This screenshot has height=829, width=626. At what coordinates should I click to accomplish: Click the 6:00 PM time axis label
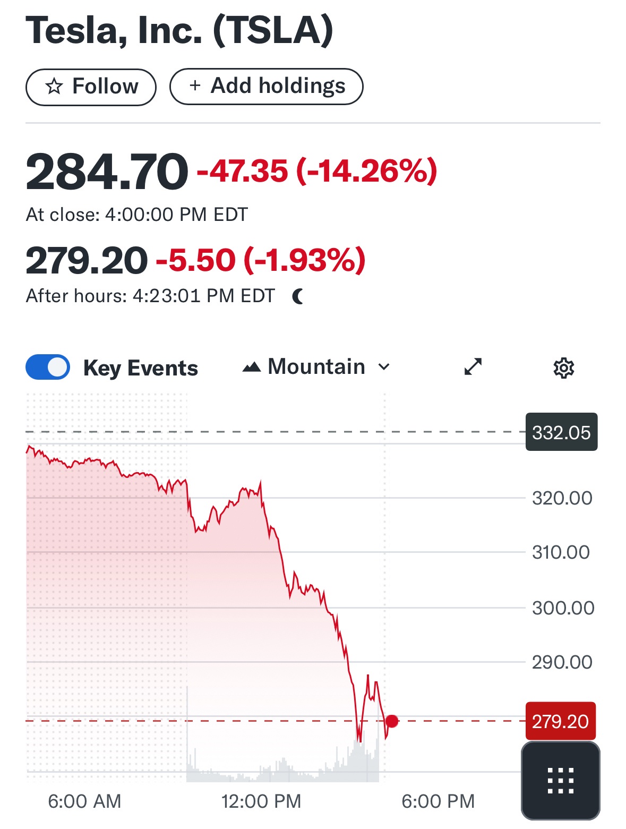(x=438, y=801)
